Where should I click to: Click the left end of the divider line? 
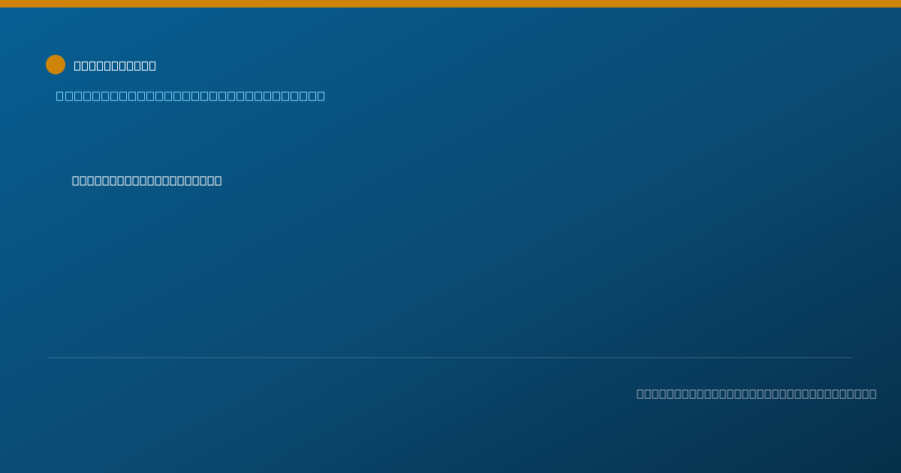50,357
